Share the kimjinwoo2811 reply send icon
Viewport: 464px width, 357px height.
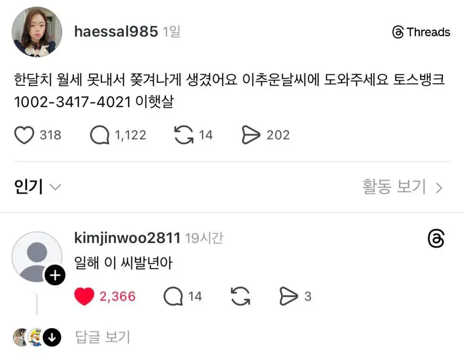pos(289,296)
